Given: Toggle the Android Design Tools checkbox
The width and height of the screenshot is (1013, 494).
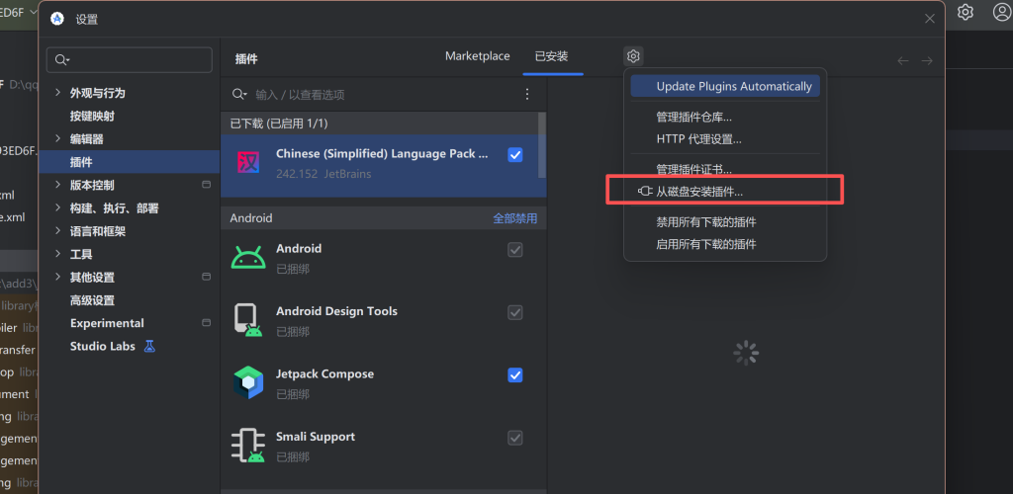Looking at the screenshot, I should click(514, 312).
